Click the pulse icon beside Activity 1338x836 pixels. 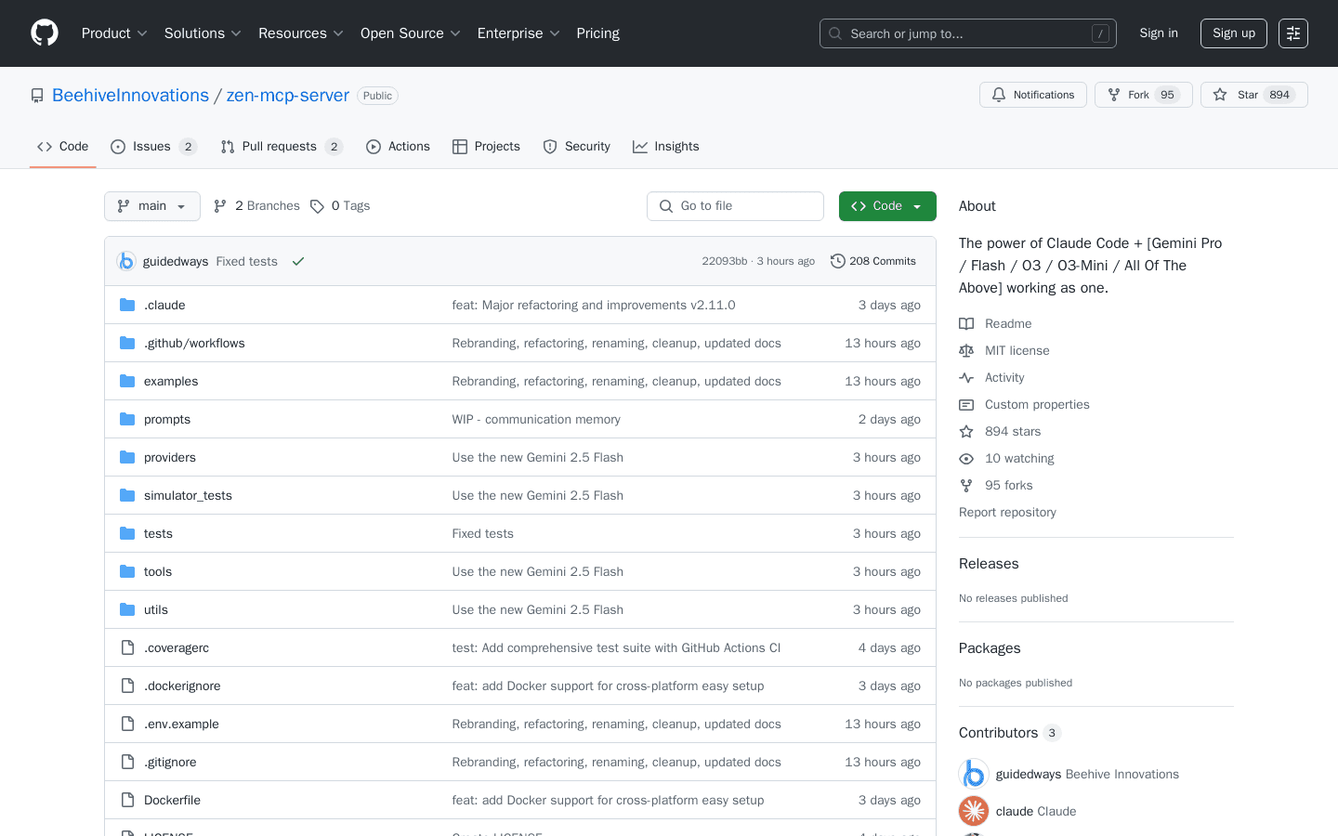click(966, 378)
